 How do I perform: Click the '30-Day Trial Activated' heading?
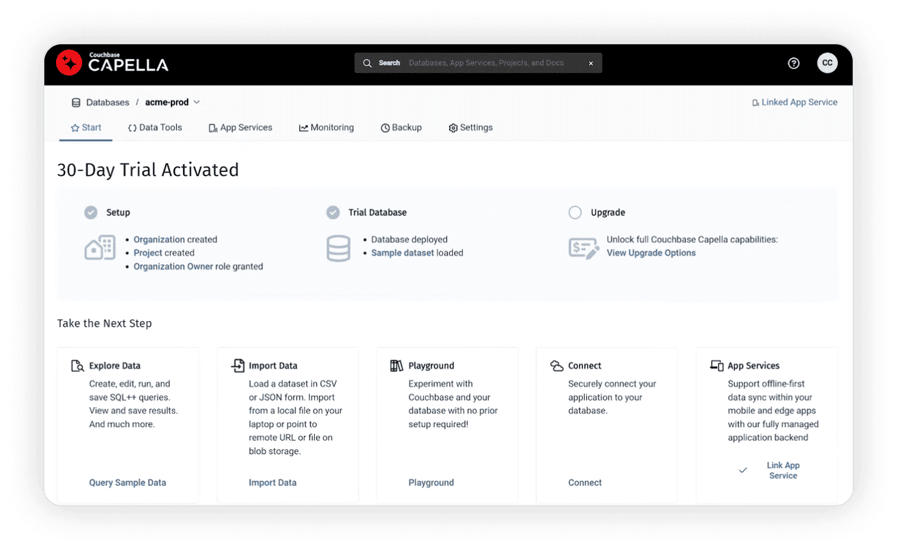tap(148, 170)
